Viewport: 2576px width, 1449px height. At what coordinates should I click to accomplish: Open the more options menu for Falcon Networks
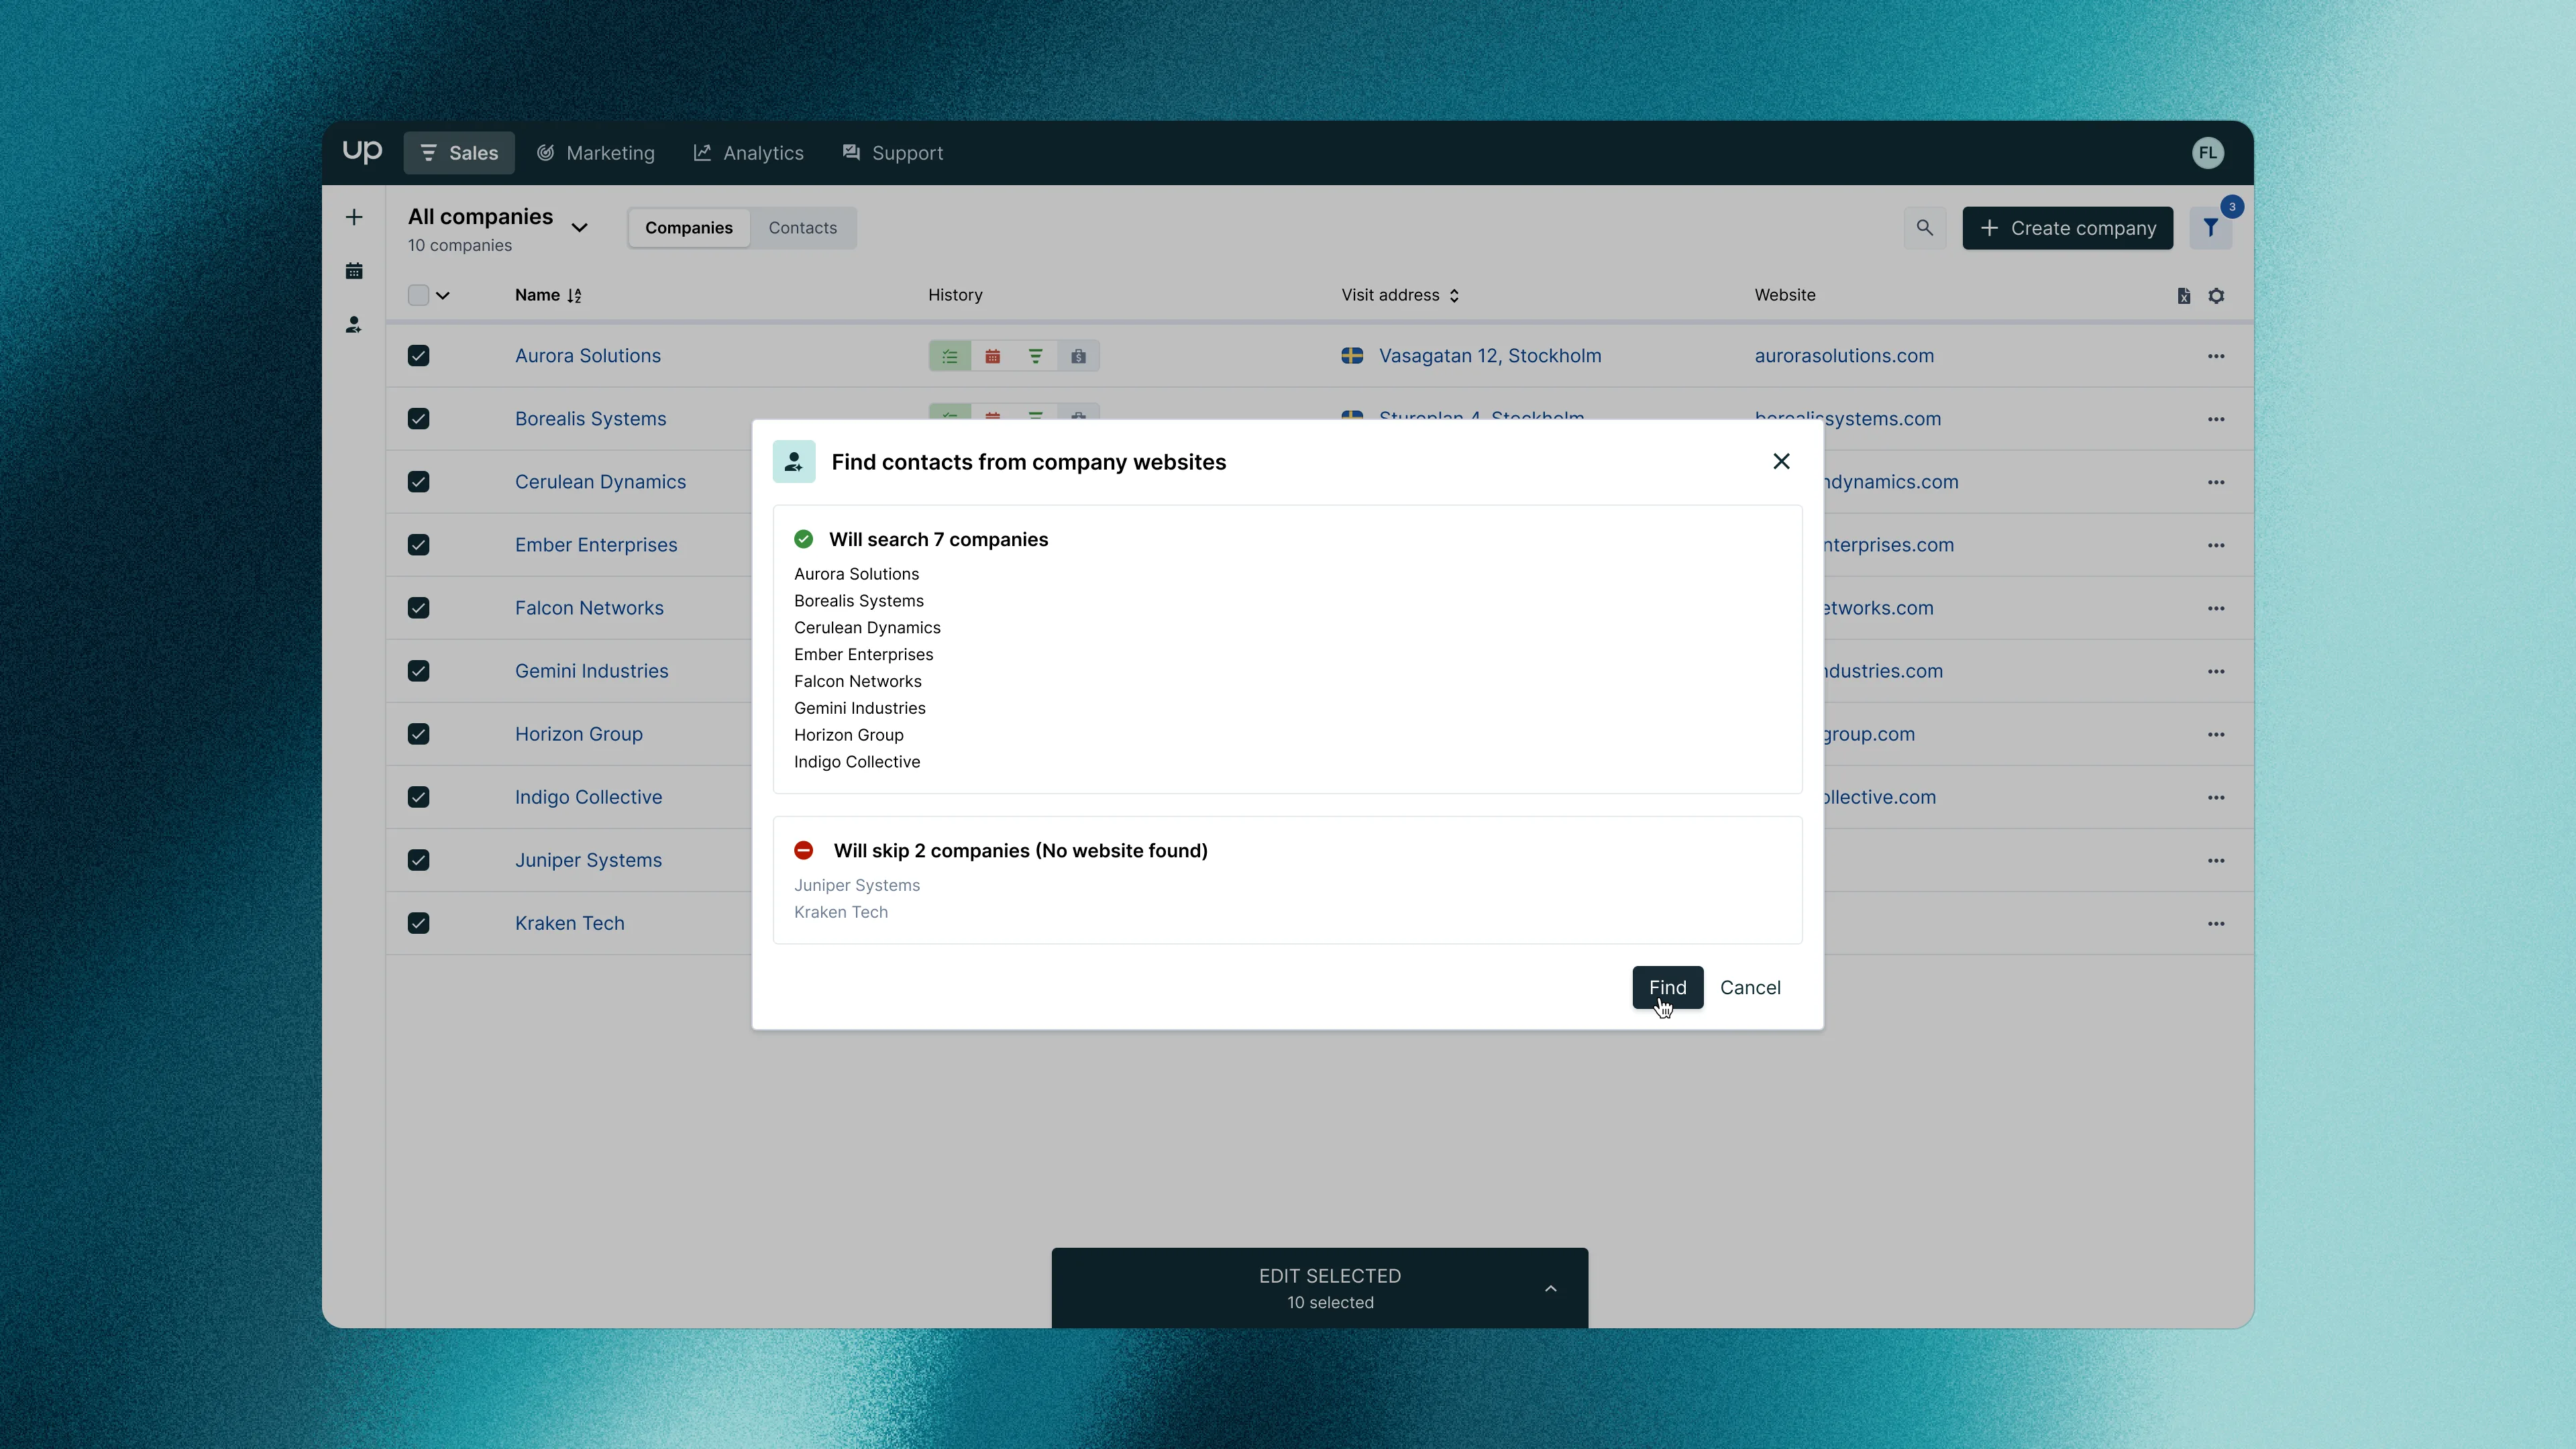[x=2216, y=608]
